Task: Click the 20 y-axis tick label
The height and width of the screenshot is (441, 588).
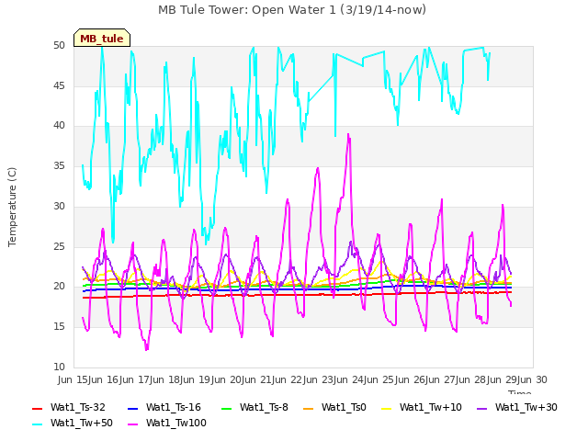Action: [x=59, y=286]
